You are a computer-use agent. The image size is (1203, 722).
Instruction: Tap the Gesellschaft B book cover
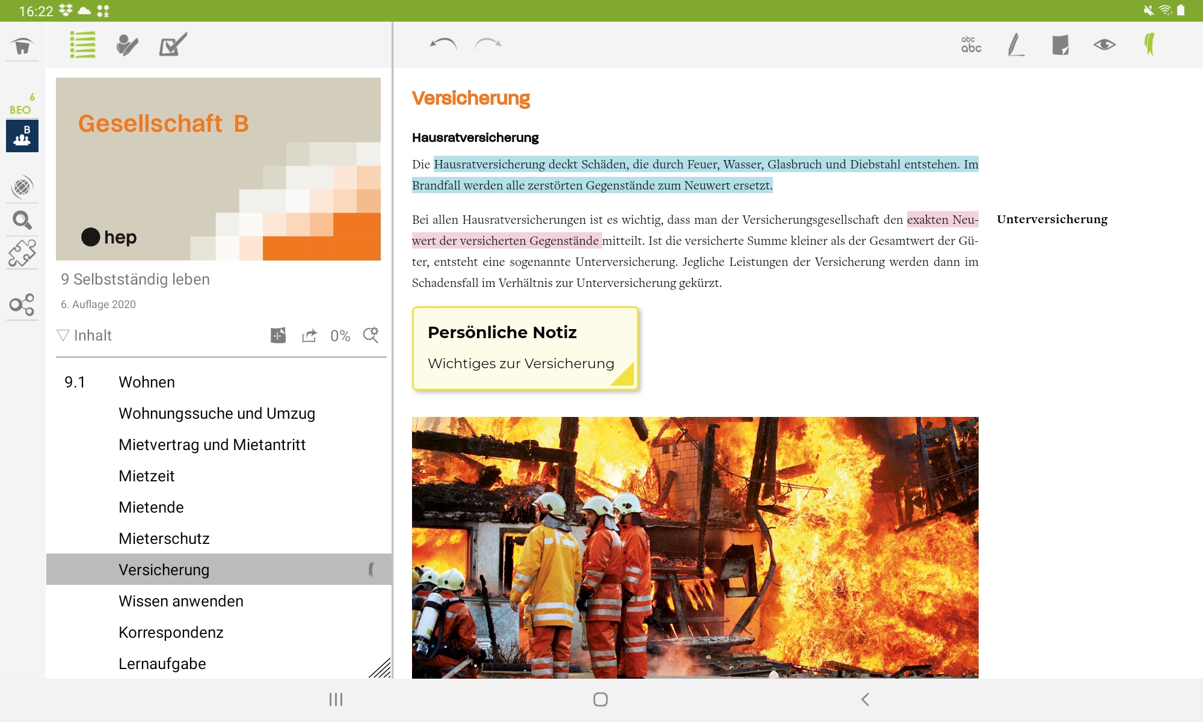[218, 169]
